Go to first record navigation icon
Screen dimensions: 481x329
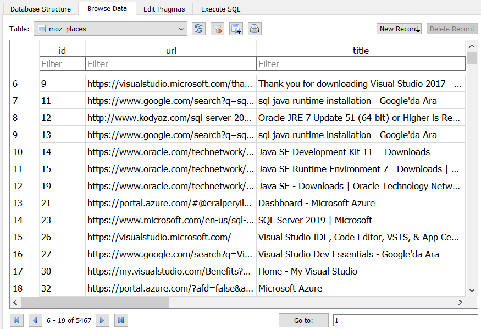(16, 320)
